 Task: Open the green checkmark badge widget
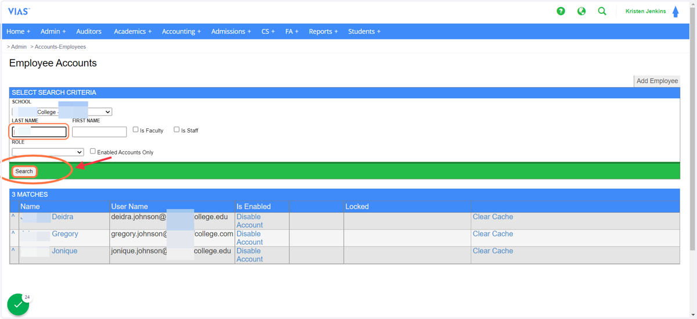[x=18, y=304]
